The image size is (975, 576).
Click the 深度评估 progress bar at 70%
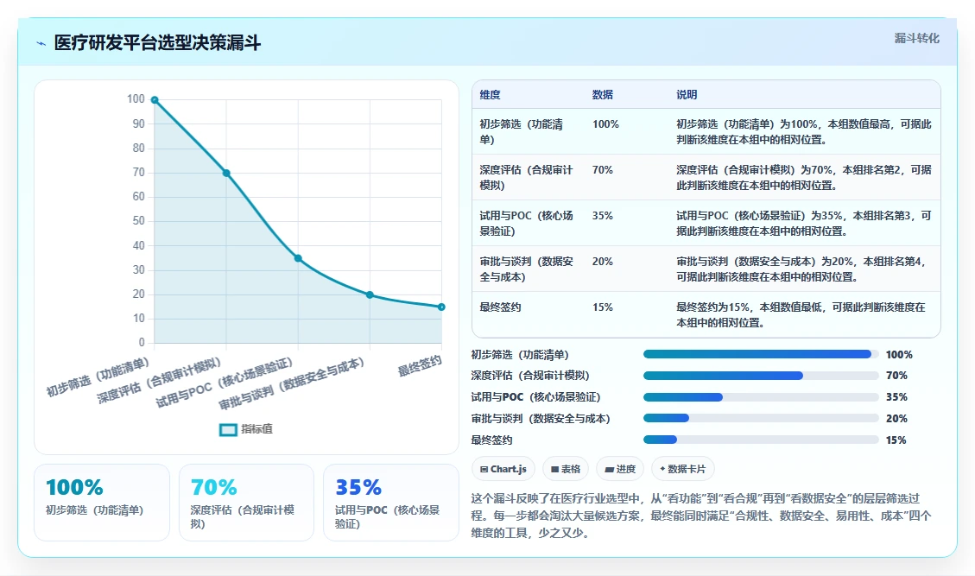tap(761, 376)
